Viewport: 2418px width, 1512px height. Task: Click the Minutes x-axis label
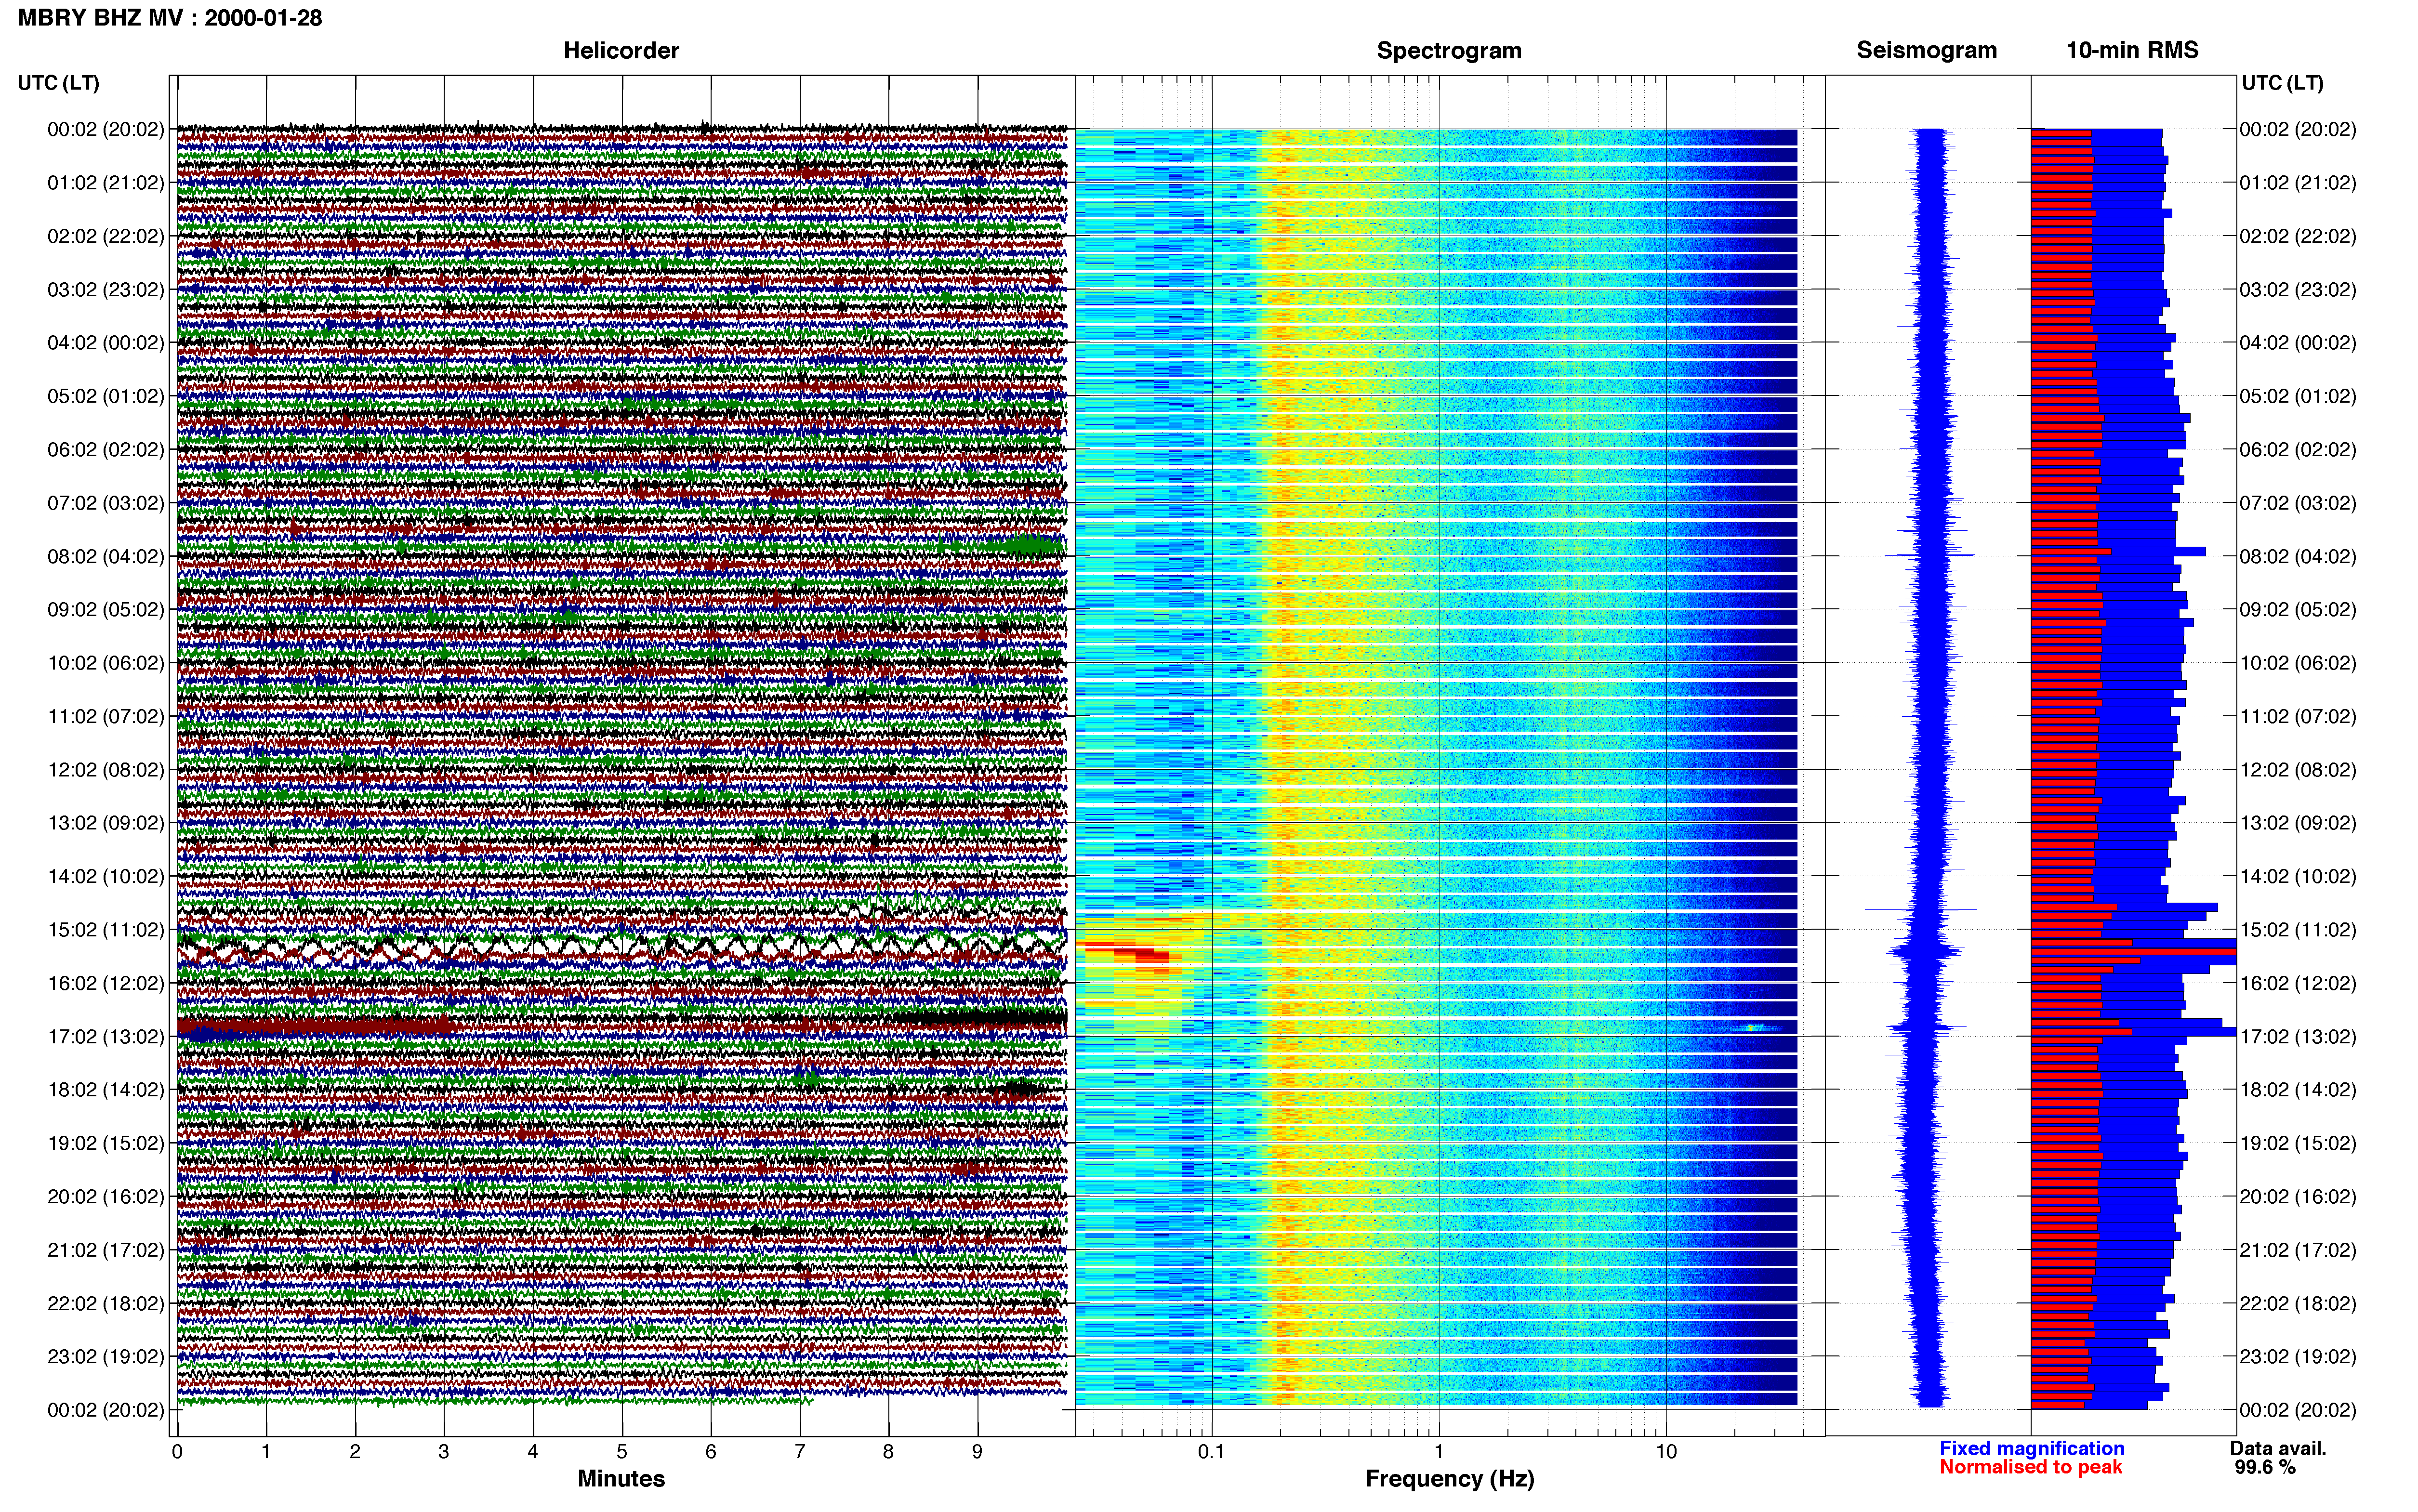pos(621,1479)
